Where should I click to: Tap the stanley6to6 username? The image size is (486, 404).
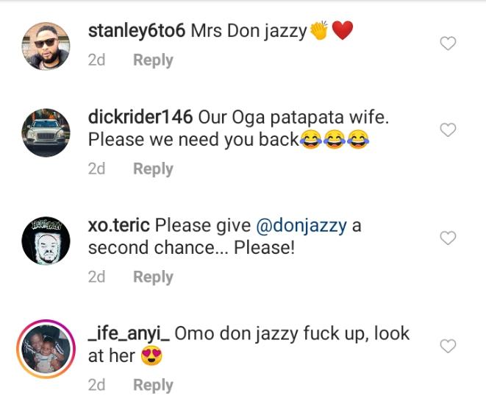pyautogui.click(x=136, y=31)
